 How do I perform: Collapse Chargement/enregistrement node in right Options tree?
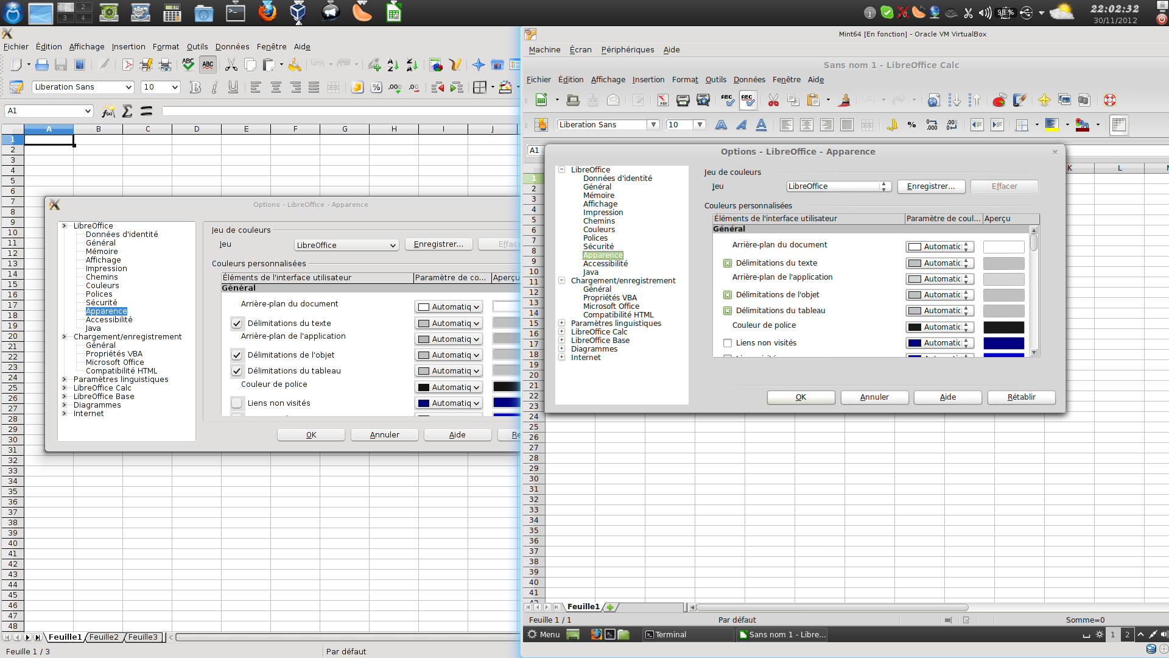561,281
